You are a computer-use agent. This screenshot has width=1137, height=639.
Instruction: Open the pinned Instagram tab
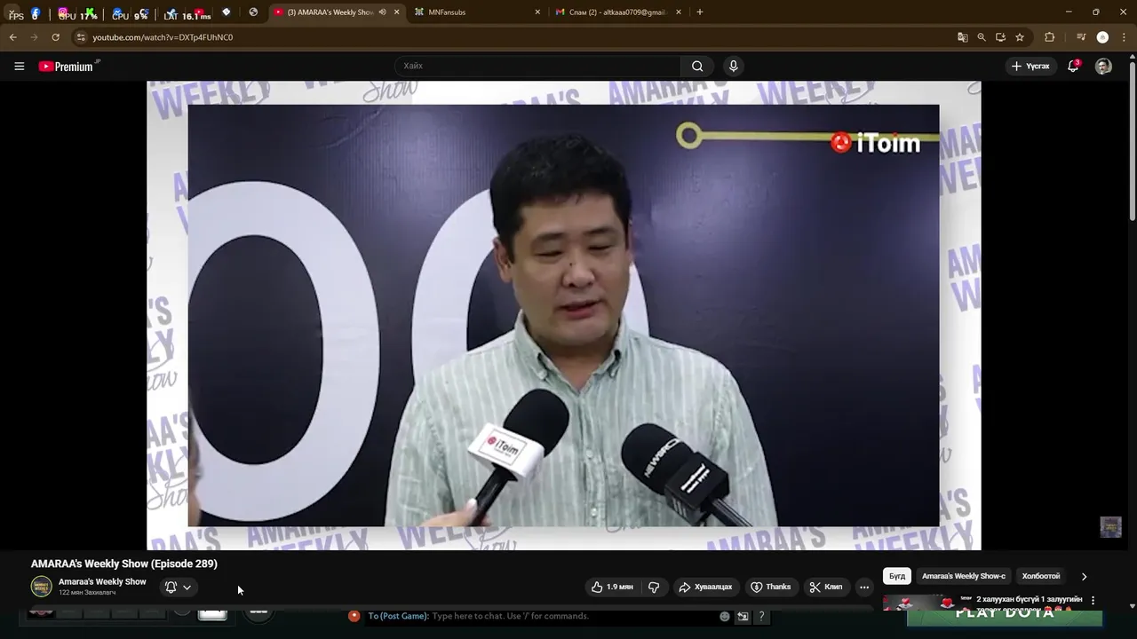(63, 12)
